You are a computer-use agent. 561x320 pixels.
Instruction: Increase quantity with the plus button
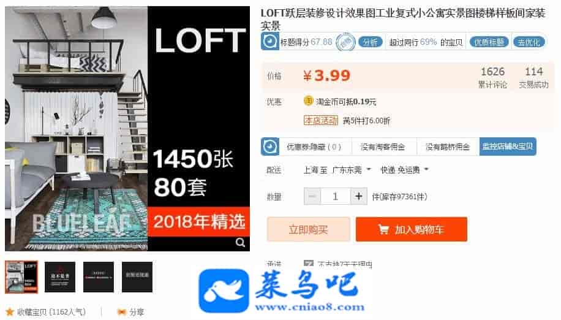pos(358,196)
